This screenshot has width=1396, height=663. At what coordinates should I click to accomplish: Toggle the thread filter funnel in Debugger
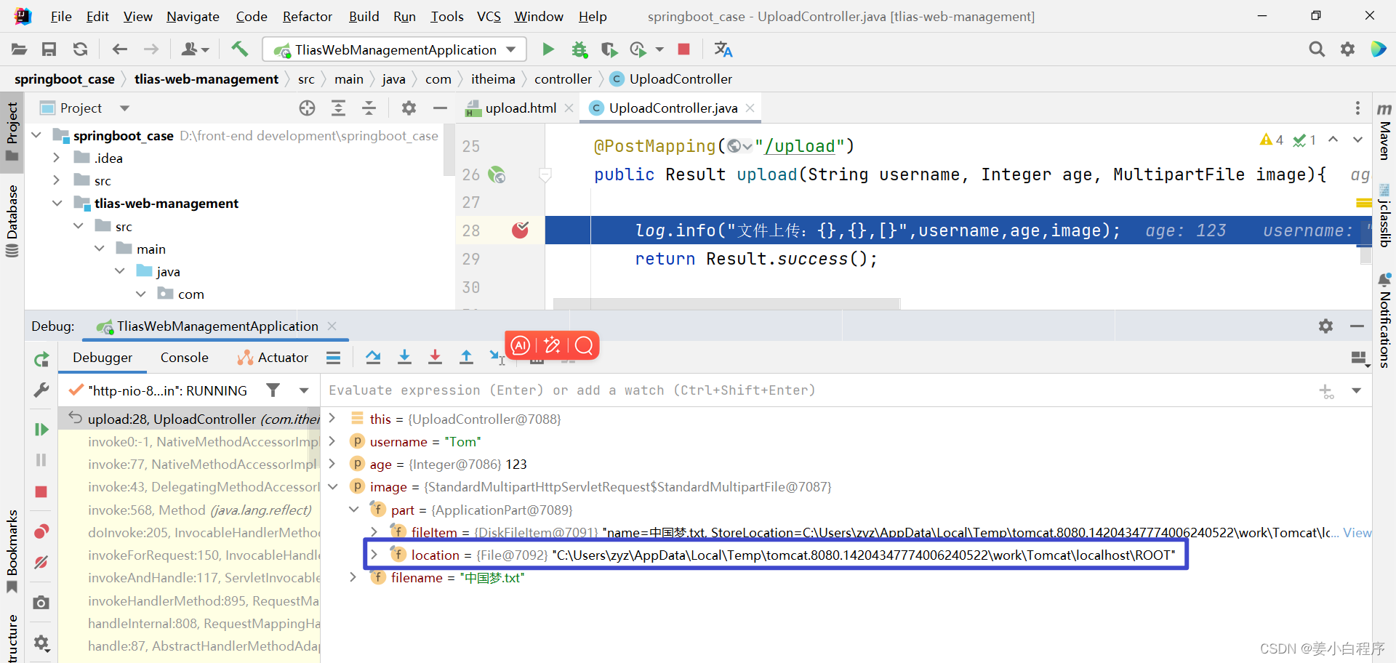[x=273, y=390]
